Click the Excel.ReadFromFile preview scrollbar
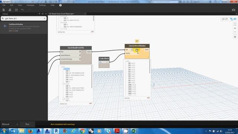 [91, 77]
